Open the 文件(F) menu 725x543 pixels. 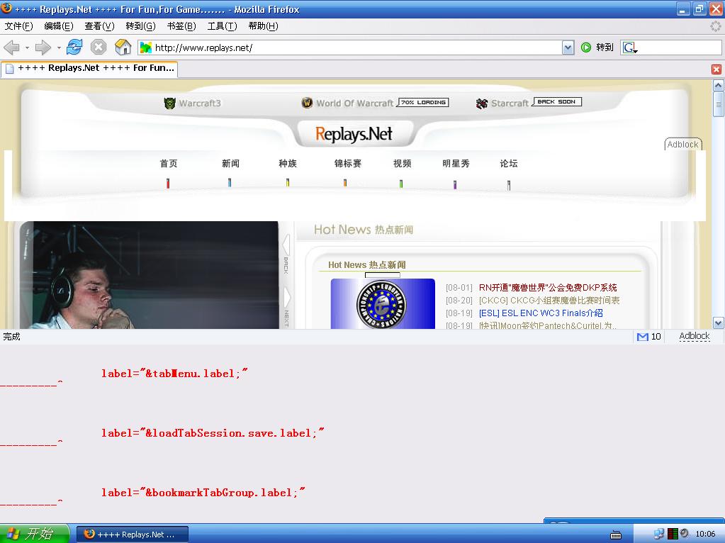pos(19,26)
